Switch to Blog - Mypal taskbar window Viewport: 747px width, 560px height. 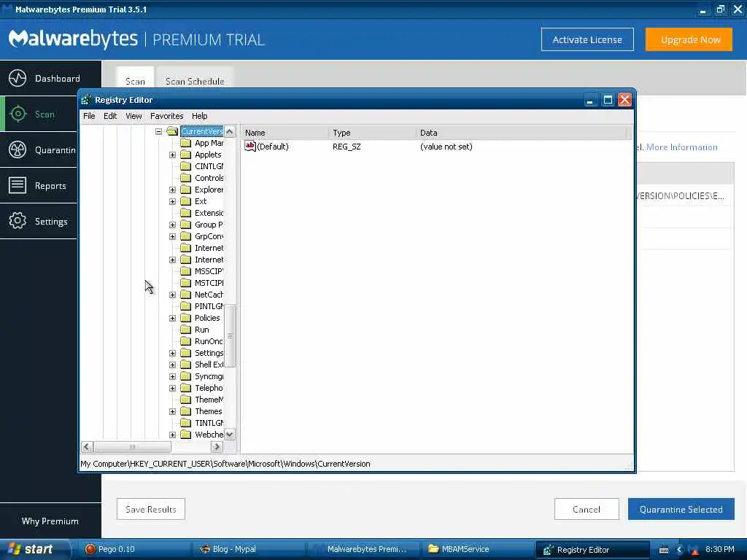coord(250,549)
